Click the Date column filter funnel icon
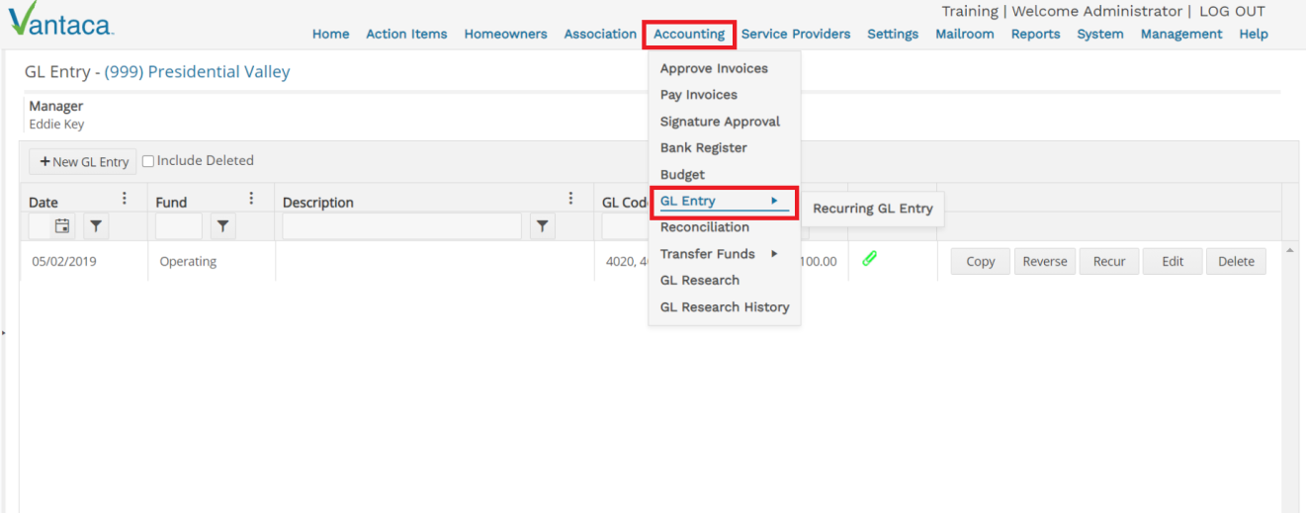Screen dimensions: 1306x513 (95, 226)
